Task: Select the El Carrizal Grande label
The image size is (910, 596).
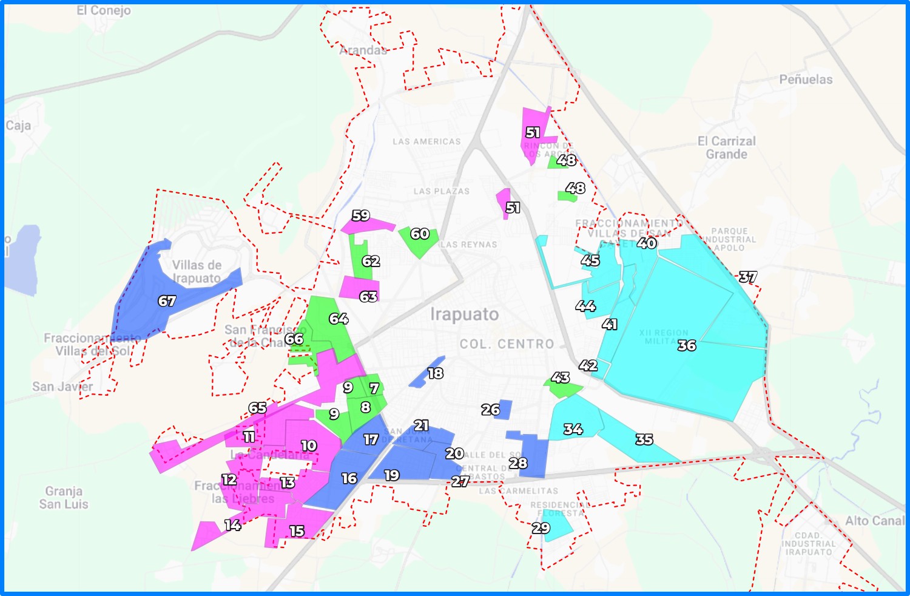Action: point(726,147)
